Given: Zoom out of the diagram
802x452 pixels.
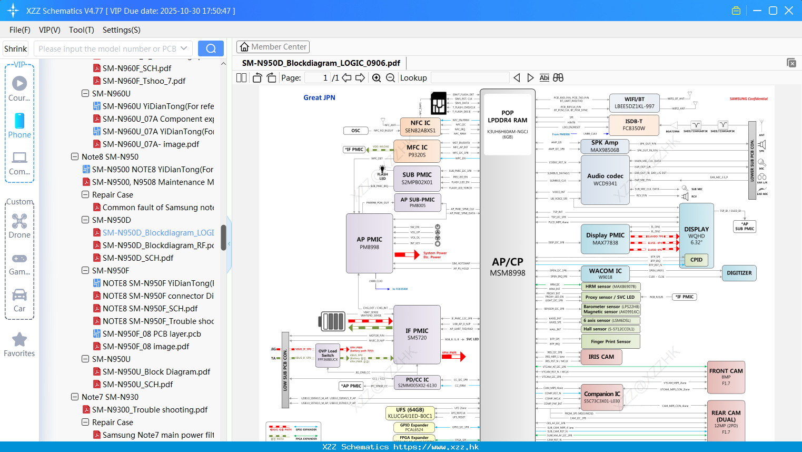Looking at the screenshot, I should pos(390,77).
